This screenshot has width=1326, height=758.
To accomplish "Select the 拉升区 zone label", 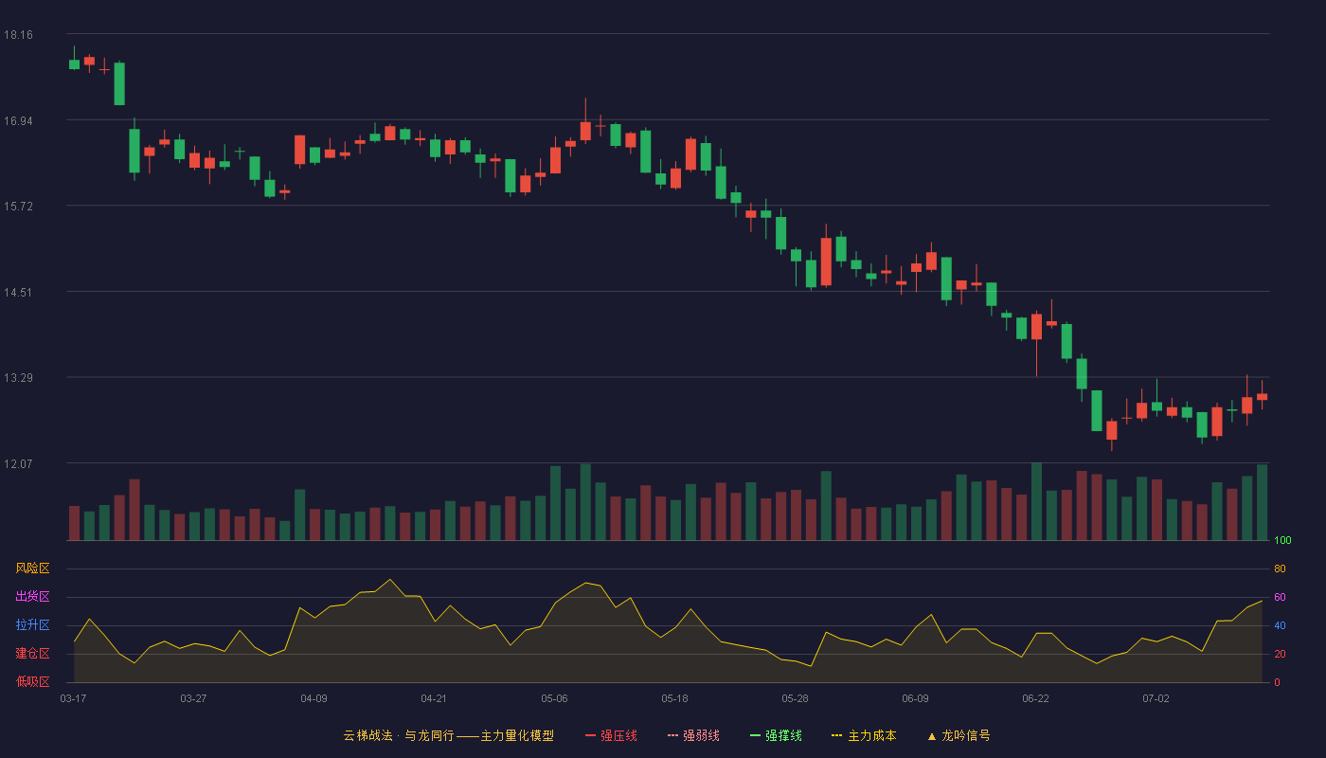I will tap(32, 625).
